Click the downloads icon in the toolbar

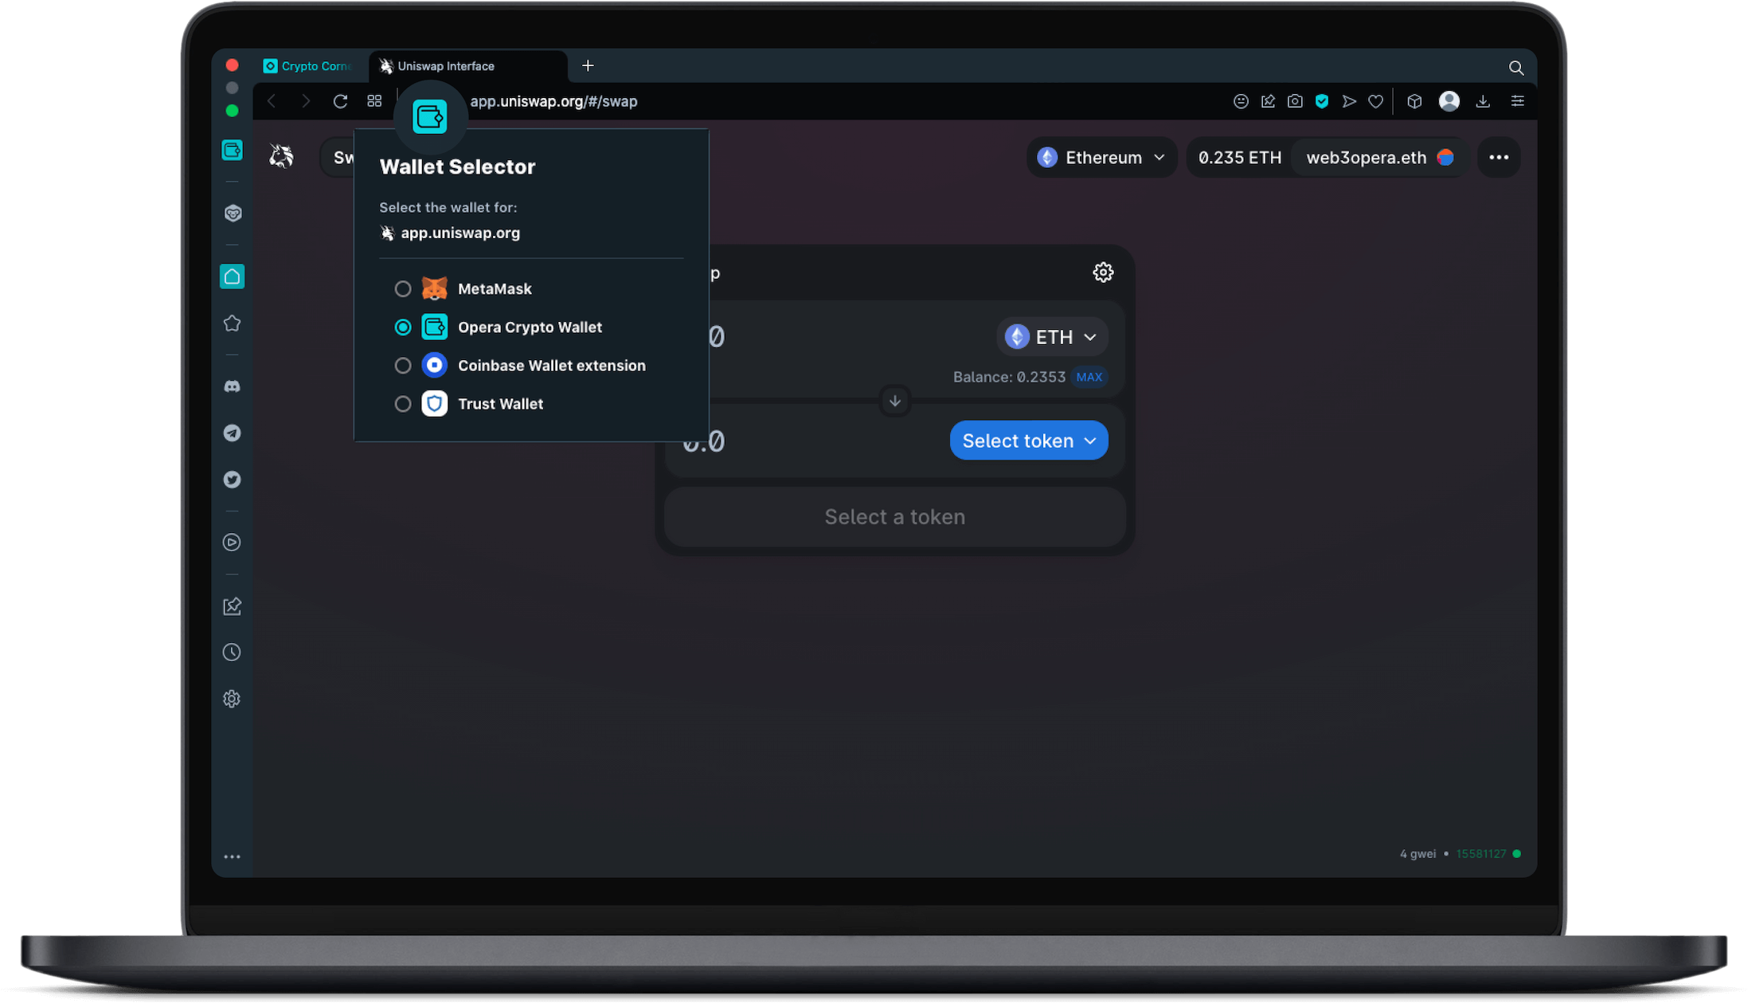[1483, 101]
